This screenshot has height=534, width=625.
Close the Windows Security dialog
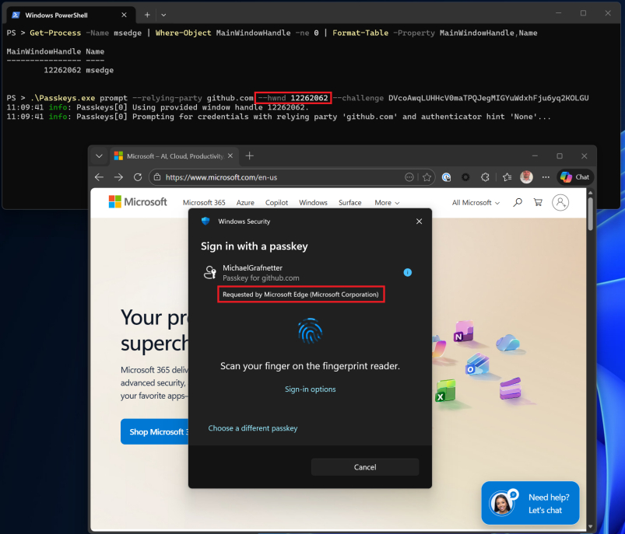point(419,222)
